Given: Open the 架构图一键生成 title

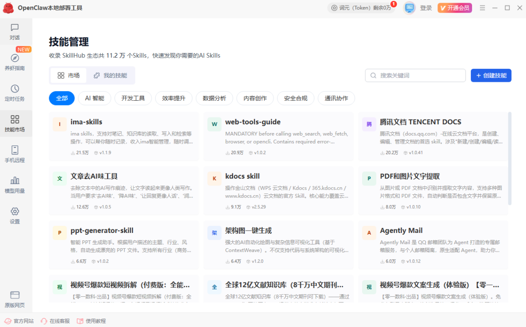Looking at the screenshot, I should [249, 231].
